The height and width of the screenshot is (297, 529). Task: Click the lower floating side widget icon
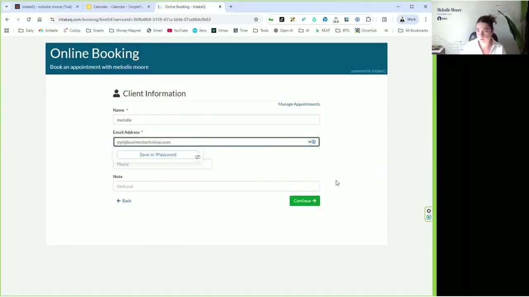pyautogui.click(x=429, y=217)
